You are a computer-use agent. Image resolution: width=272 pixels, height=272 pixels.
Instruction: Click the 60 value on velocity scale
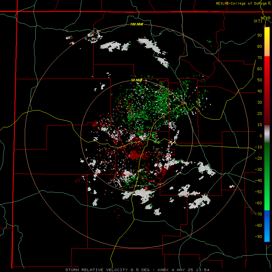coord(260,69)
